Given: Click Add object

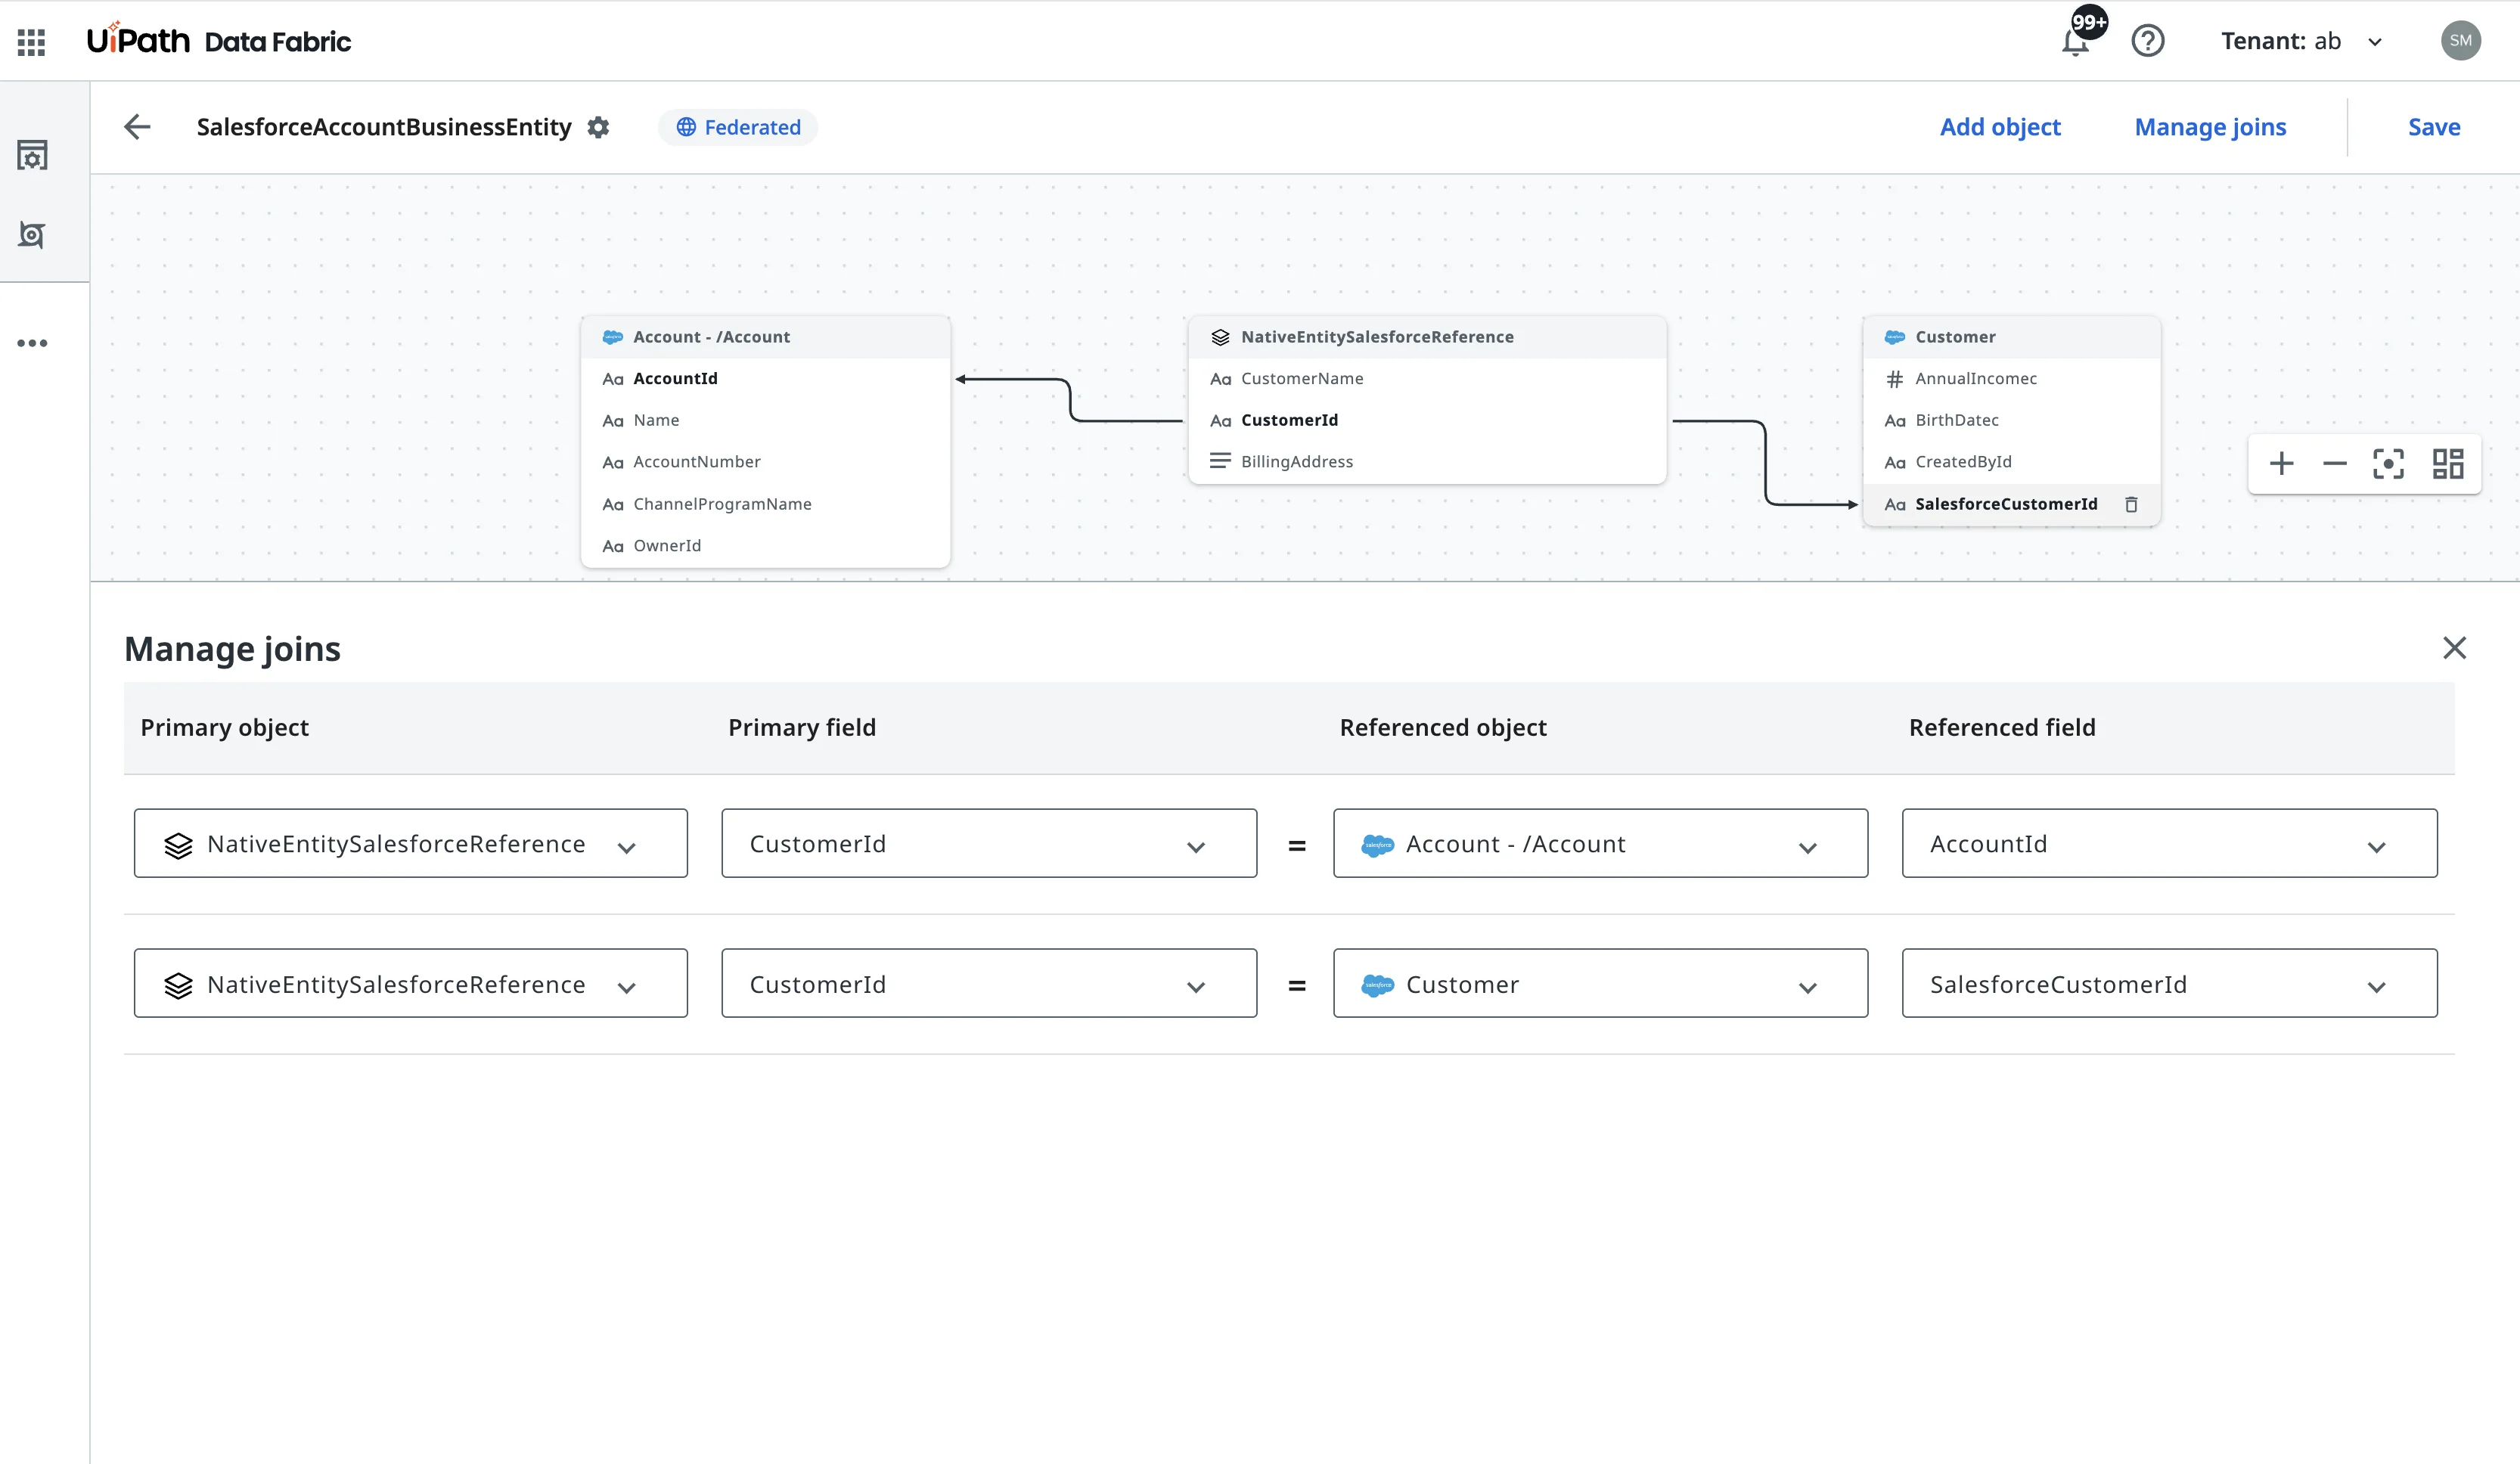Looking at the screenshot, I should (2000, 127).
